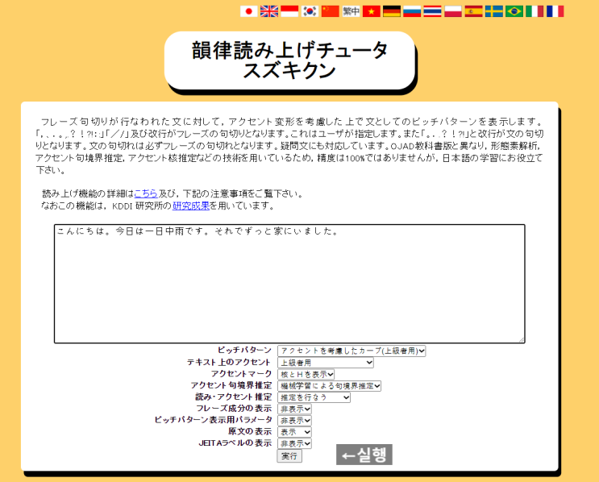
Task: Switch to Thai via the Thailand flag
Action: click(432, 11)
